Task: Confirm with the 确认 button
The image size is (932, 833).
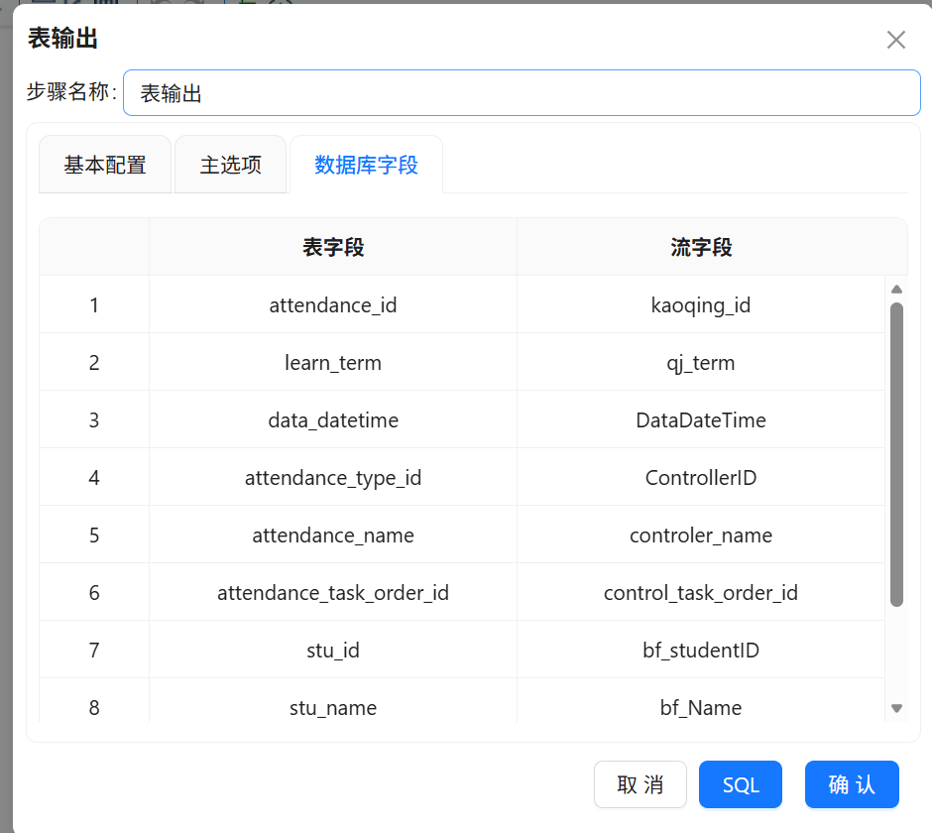Action: pos(852,784)
